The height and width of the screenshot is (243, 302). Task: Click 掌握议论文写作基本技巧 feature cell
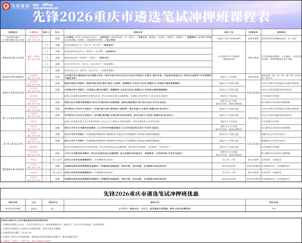pos(281,134)
